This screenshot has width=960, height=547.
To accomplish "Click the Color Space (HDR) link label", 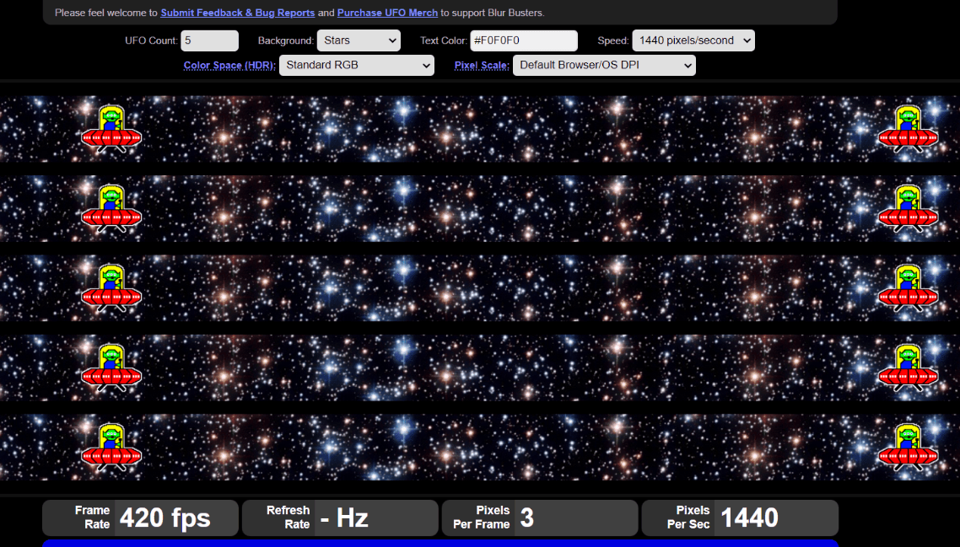I will click(229, 66).
